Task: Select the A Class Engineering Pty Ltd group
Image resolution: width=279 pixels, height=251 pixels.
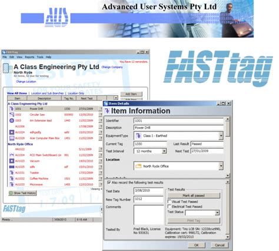Action: (28, 103)
